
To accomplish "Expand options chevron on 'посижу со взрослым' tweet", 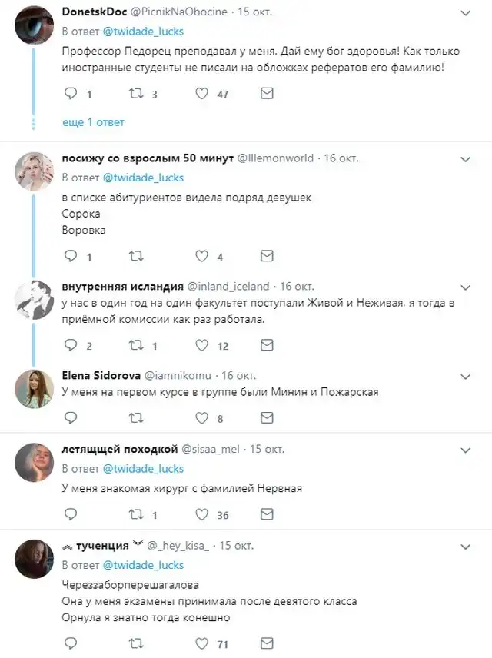I will [465, 159].
